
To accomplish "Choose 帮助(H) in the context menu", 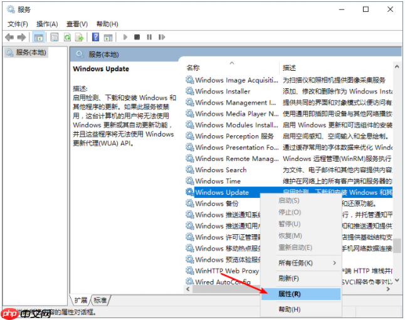I will click(x=301, y=309).
